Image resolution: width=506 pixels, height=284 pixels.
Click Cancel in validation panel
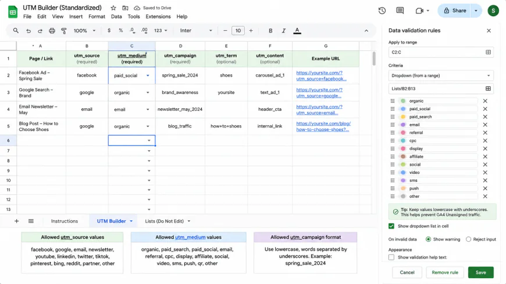(407, 272)
